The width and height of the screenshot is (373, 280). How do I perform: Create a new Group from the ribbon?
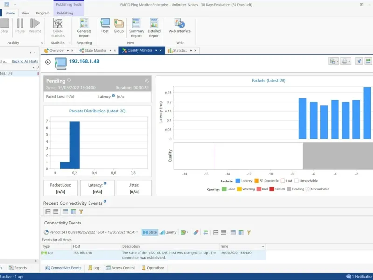pos(118,26)
